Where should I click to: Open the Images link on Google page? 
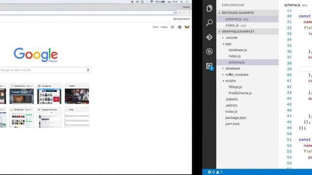click(164, 27)
